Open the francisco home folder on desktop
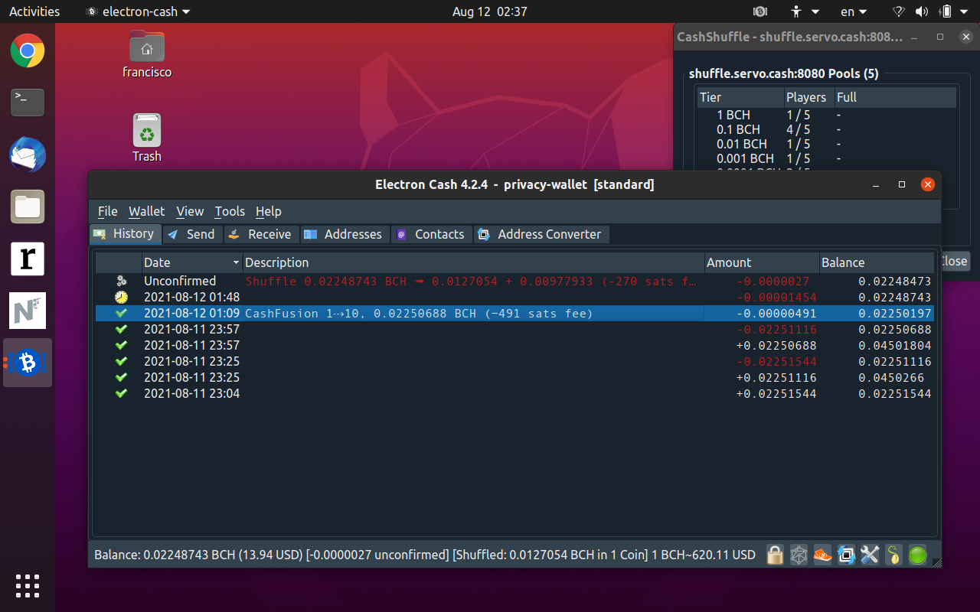This screenshot has height=612, width=980. tap(147, 55)
